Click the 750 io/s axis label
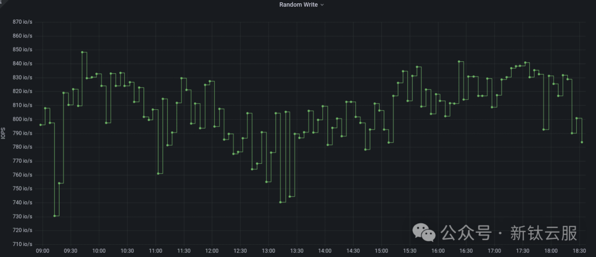The width and height of the screenshot is (596, 257). coord(23,189)
